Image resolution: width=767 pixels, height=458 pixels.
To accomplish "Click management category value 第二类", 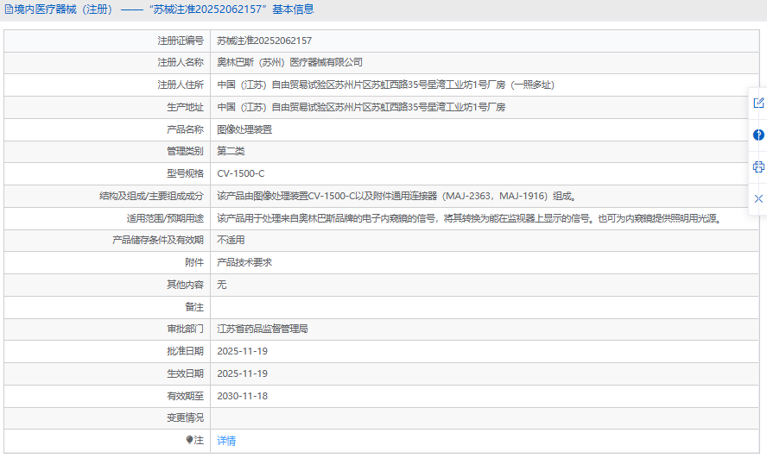I will pos(231,151).
